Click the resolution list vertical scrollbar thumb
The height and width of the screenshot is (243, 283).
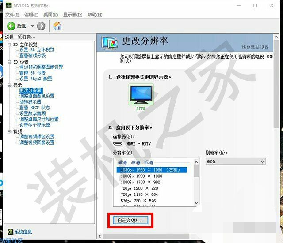(196, 171)
